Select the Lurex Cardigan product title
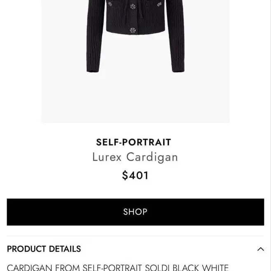This screenshot has height=271, width=271. coord(135,157)
